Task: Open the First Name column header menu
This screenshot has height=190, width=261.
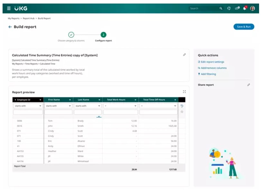Action: [70, 100]
